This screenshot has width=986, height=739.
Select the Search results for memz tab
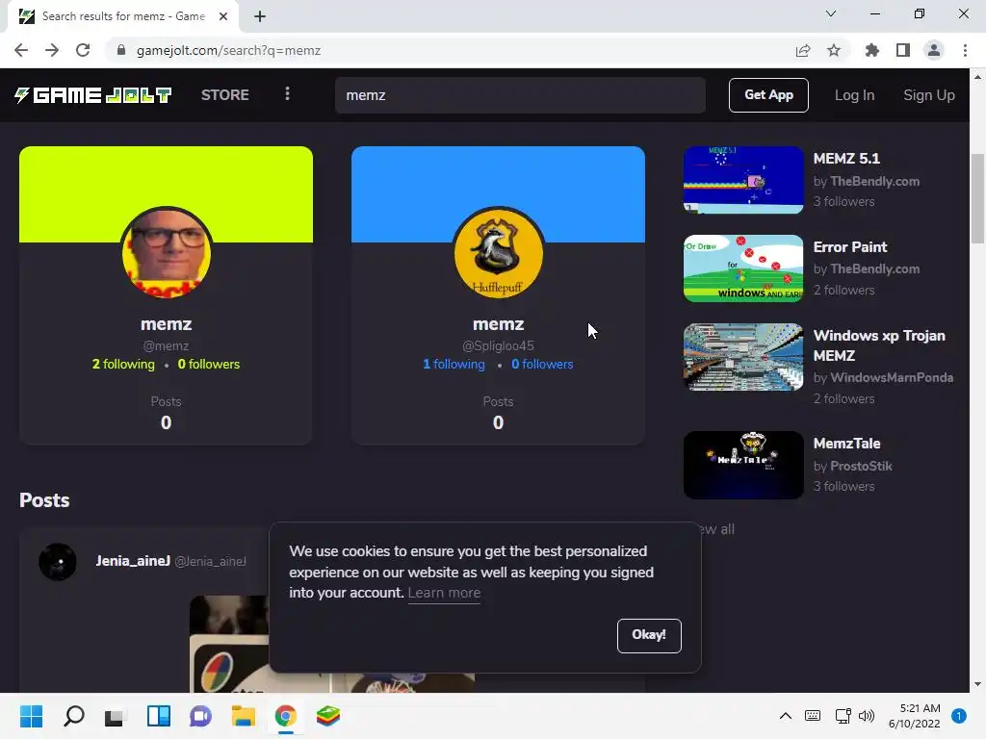[122, 16]
